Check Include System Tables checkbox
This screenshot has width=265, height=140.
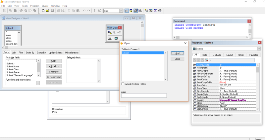pyautogui.click(x=123, y=84)
